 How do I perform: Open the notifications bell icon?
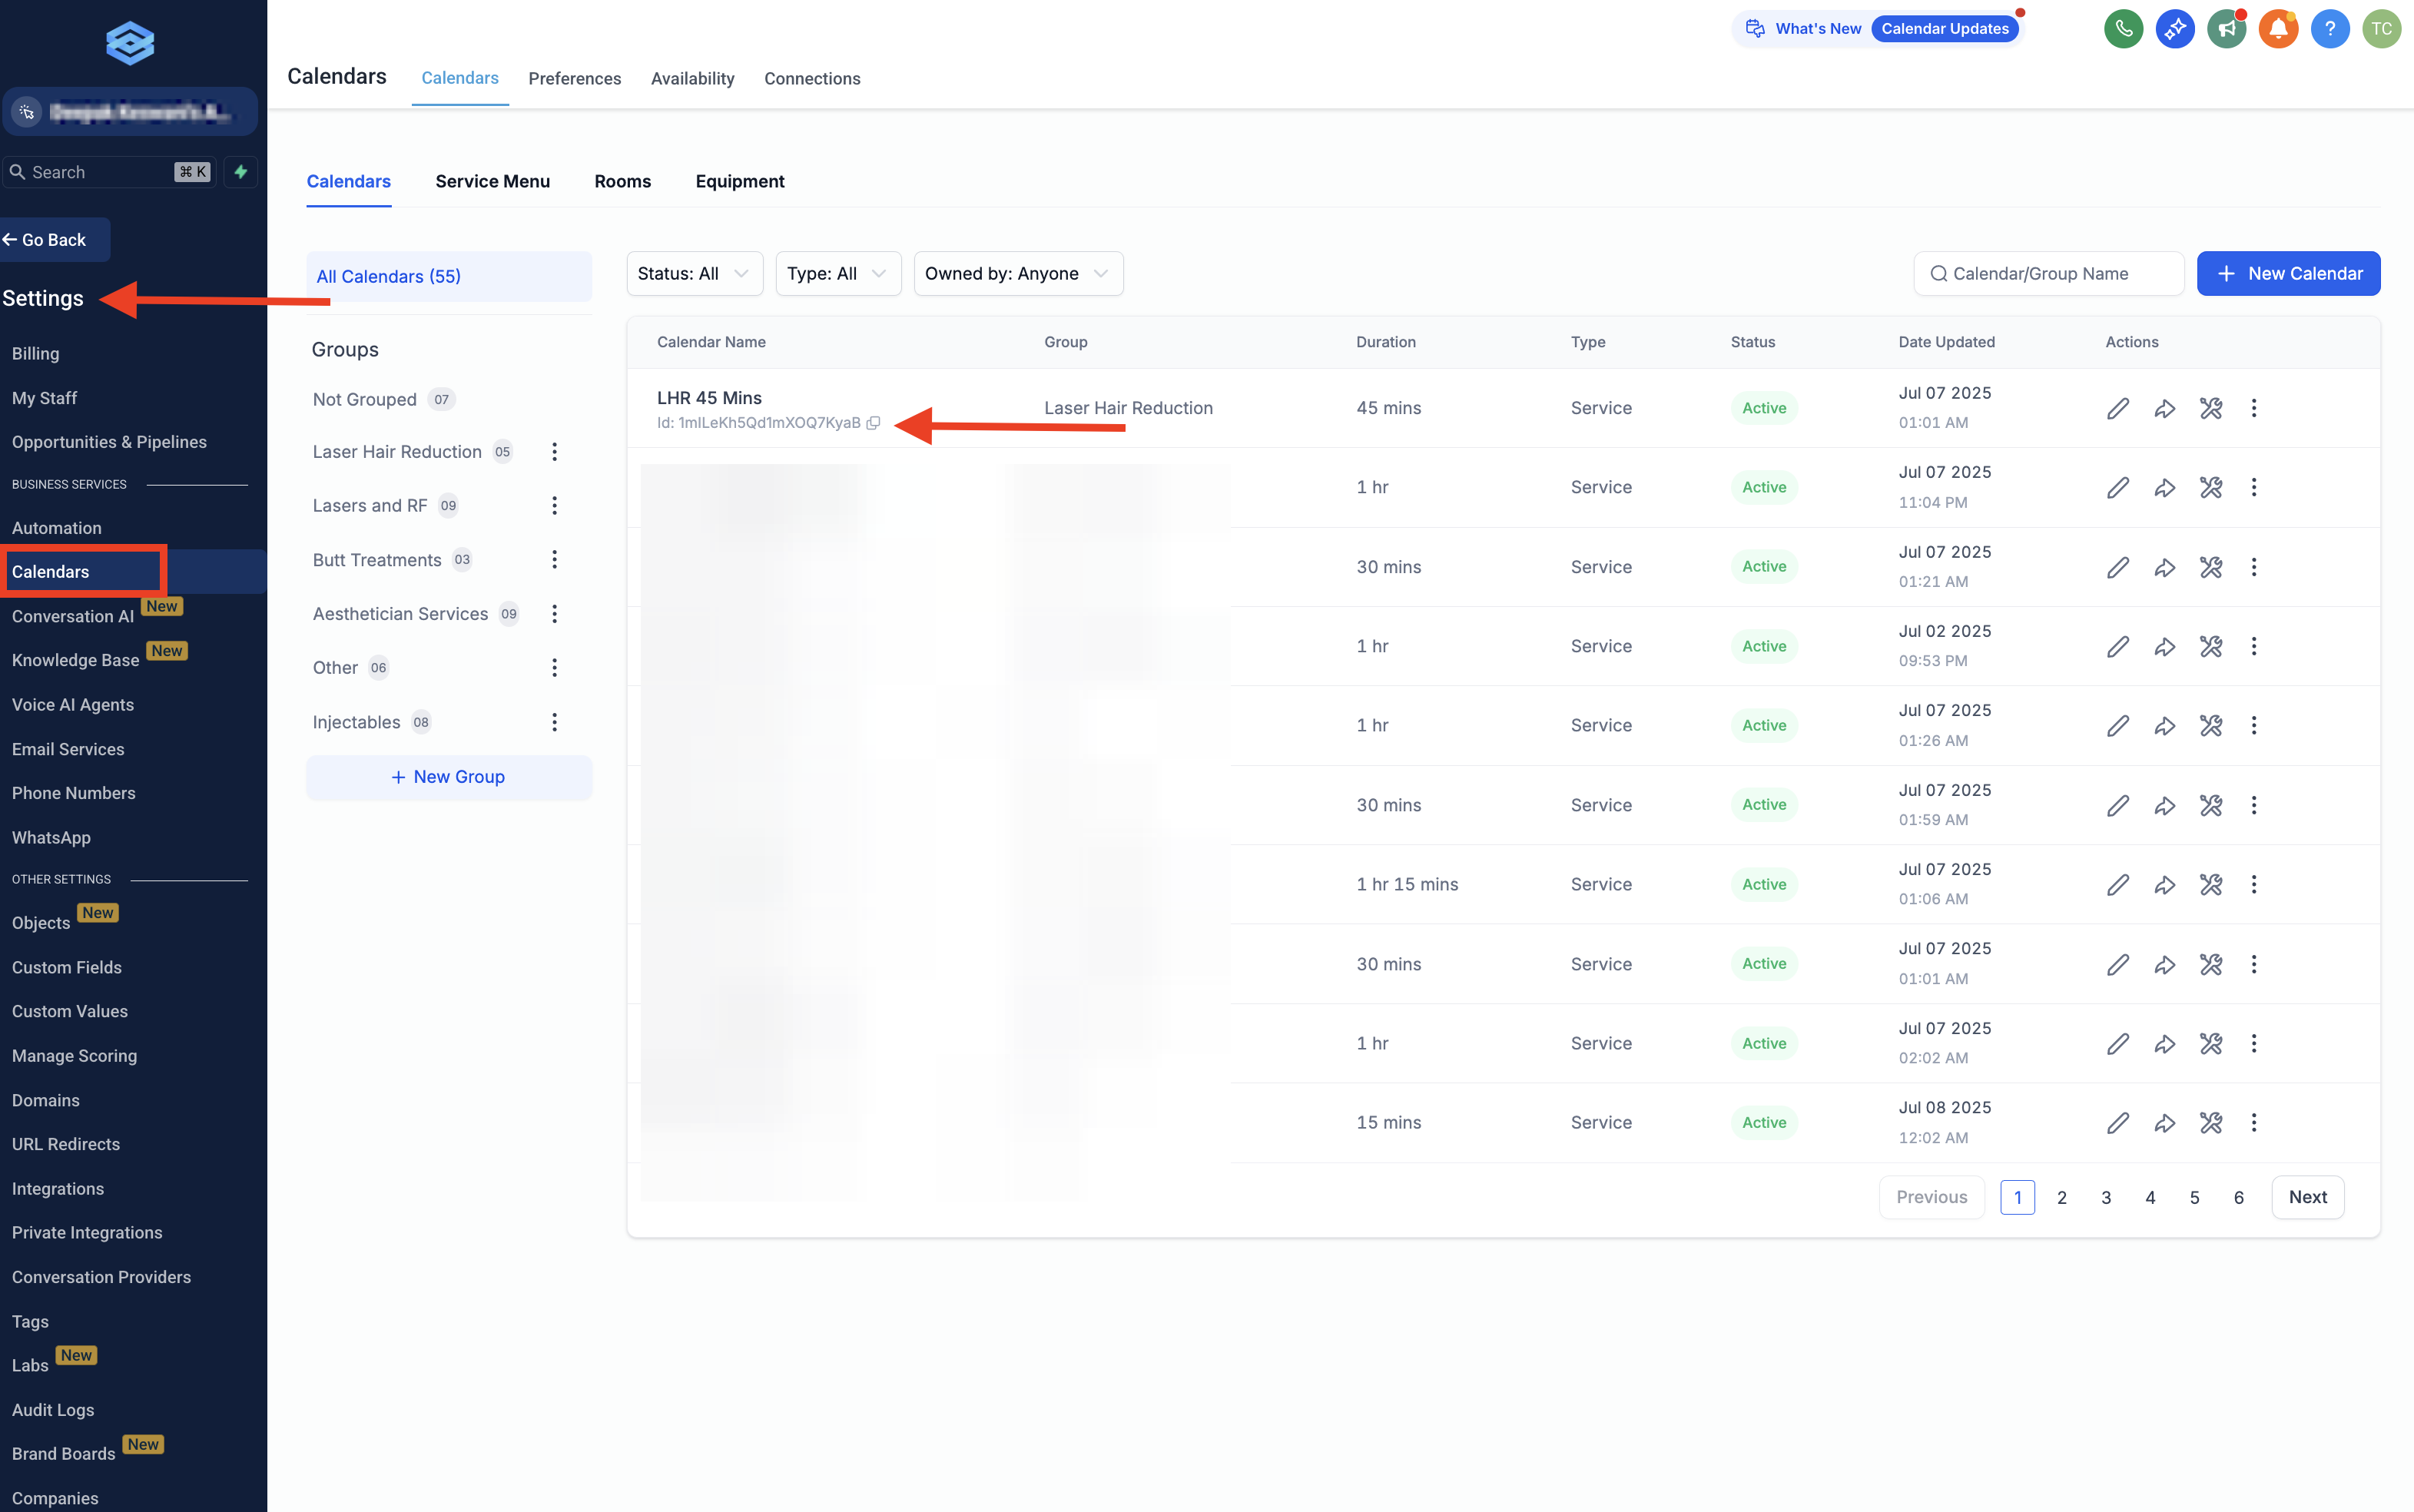tap(2278, 28)
